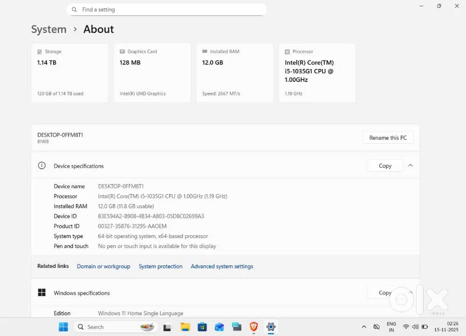This screenshot has height=336, width=466.
Task: Click the info icon beside Device specifications
Action: pyautogui.click(x=41, y=165)
